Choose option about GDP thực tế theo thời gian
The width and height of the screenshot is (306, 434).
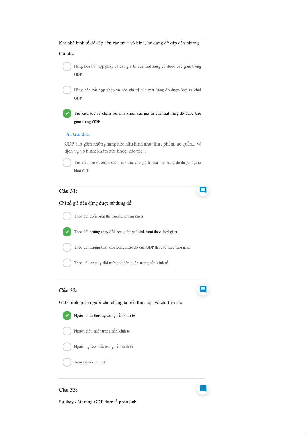[67, 247]
